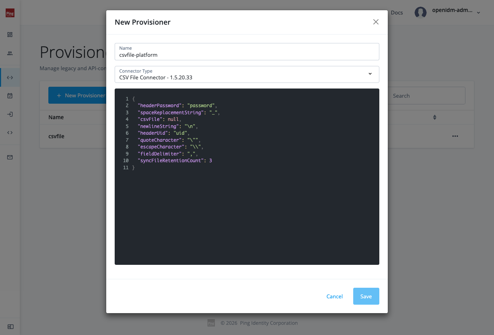The image size is (494, 335).
Task: Open the dashboard icon in the sidebar
Action: 10,35
